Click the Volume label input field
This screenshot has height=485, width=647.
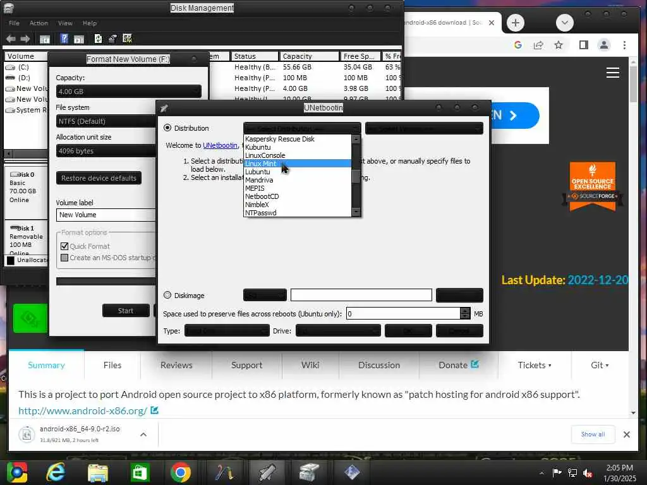tap(106, 215)
